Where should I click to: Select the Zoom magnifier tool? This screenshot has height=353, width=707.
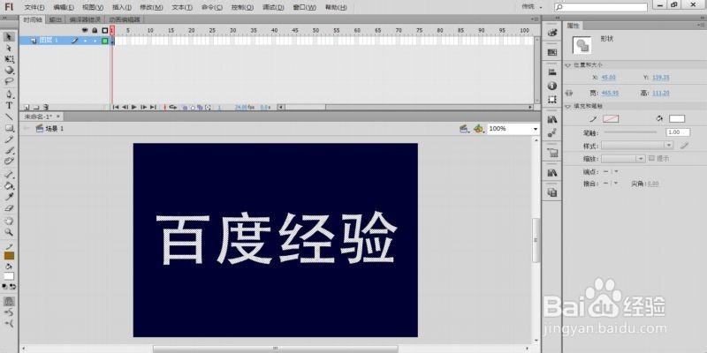pyautogui.click(x=9, y=232)
